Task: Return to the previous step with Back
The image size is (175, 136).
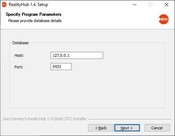Action: coord(101,128)
